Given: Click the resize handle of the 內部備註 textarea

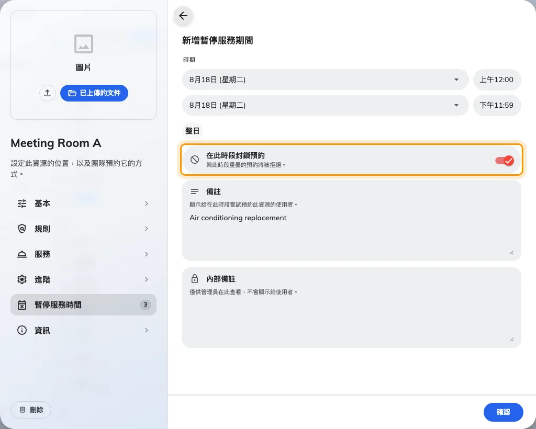Looking at the screenshot, I should coord(512,339).
